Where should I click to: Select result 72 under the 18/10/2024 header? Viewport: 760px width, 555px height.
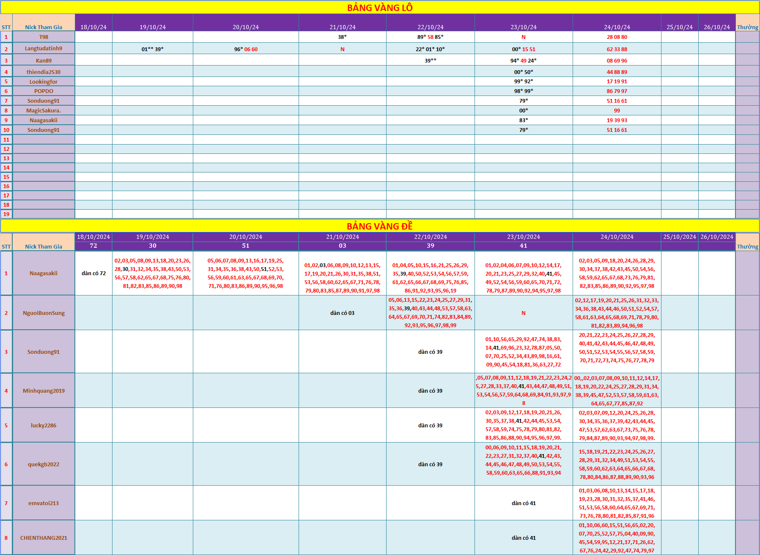pyautogui.click(x=93, y=246)
